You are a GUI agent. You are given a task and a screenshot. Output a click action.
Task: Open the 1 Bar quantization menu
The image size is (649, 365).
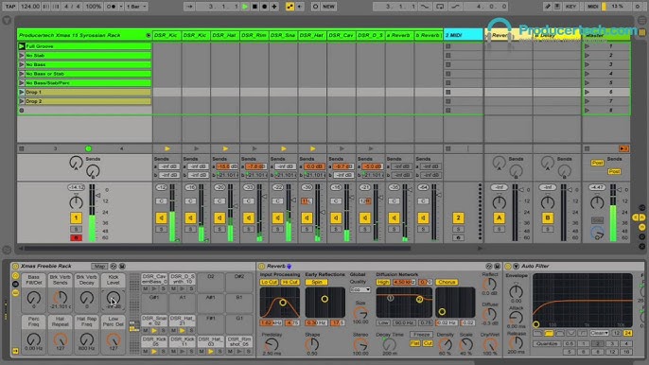136,7
